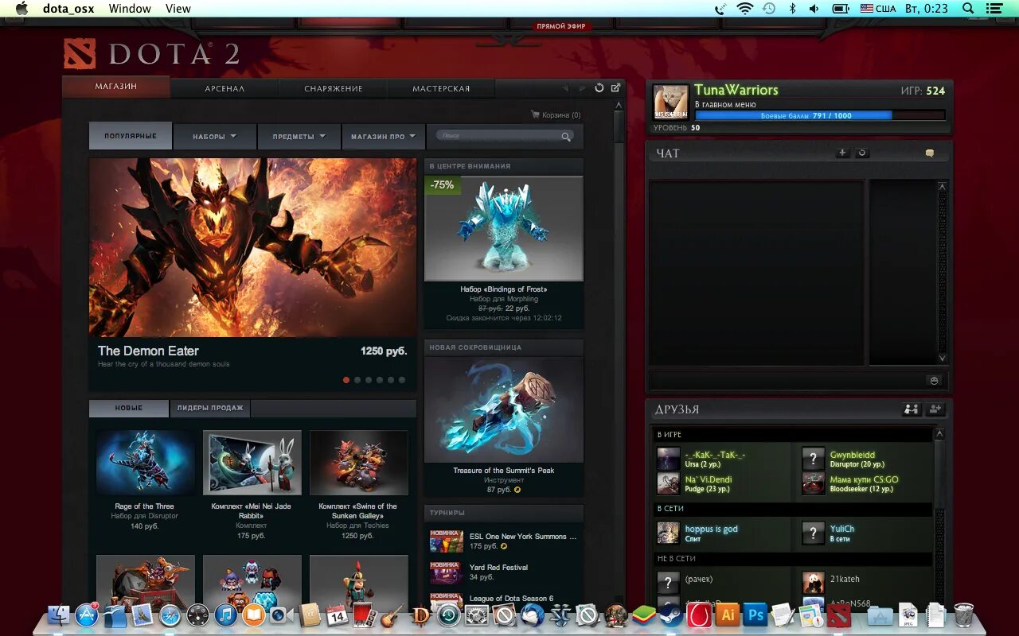Viewport: 1019px width, 636px height.
Task: Click the Боевые баллы progress bar
Action: pos(820,115)
